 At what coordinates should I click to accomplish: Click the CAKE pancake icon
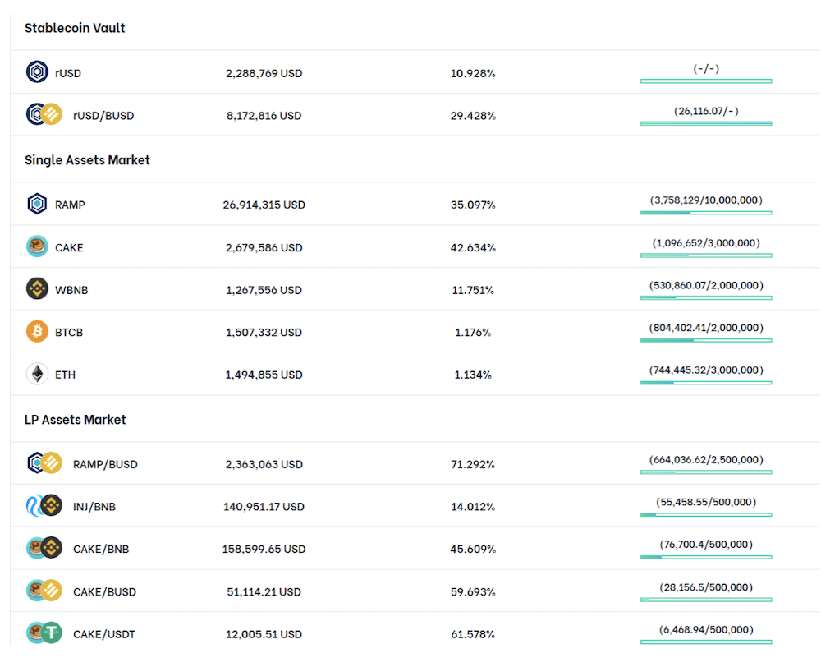point(37,246)
